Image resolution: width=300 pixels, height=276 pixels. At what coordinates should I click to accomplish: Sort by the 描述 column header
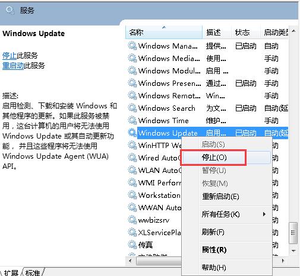(217, 32)
